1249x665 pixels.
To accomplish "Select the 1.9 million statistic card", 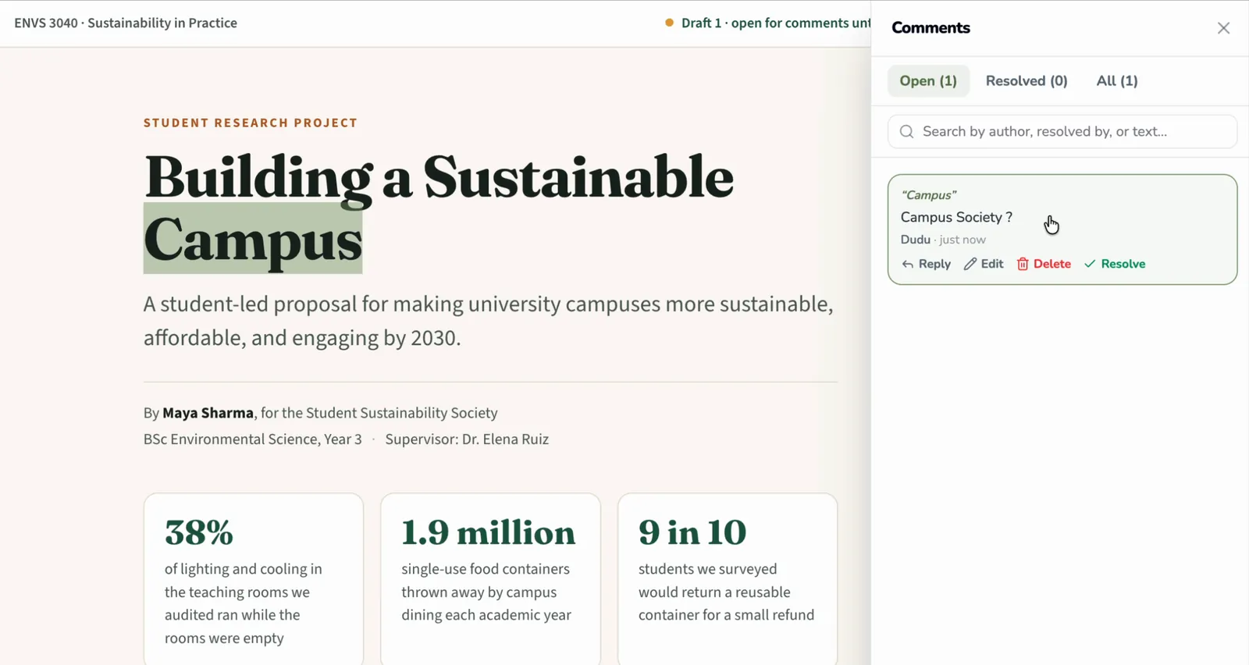I will pos(490,578).
